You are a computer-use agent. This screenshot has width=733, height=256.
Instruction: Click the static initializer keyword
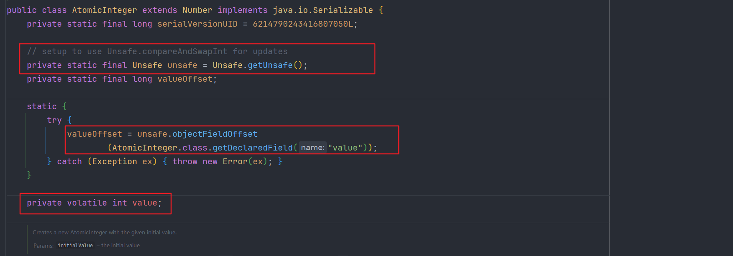click(x=41, y=106)
